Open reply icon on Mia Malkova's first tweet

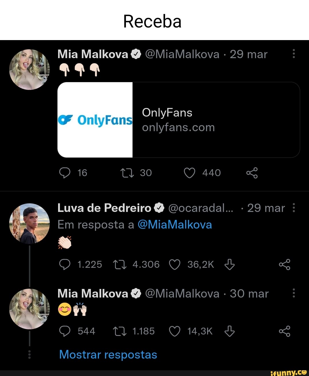click(x=65, y=173)
